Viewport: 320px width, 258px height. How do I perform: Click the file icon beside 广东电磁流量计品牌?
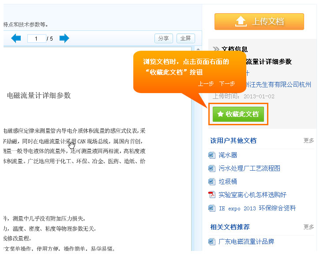pyautogui.click(x=211, y=242)
